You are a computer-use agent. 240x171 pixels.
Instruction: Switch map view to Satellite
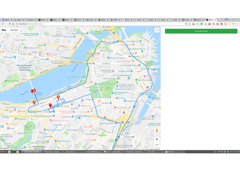click(x=14, y=30)
